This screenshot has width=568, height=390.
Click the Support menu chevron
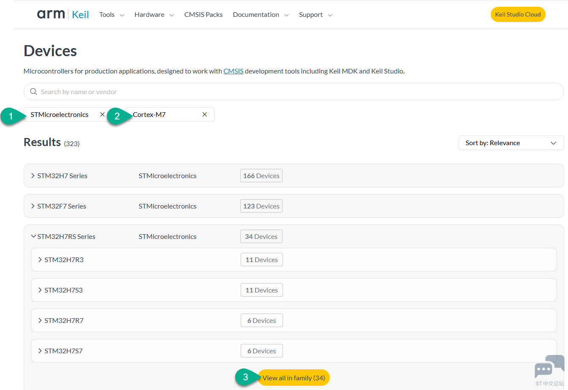click(330, 15)
